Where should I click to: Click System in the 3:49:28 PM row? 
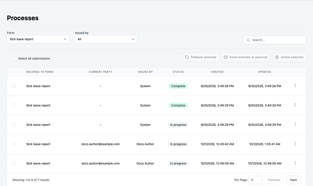(x=145, y=86)
